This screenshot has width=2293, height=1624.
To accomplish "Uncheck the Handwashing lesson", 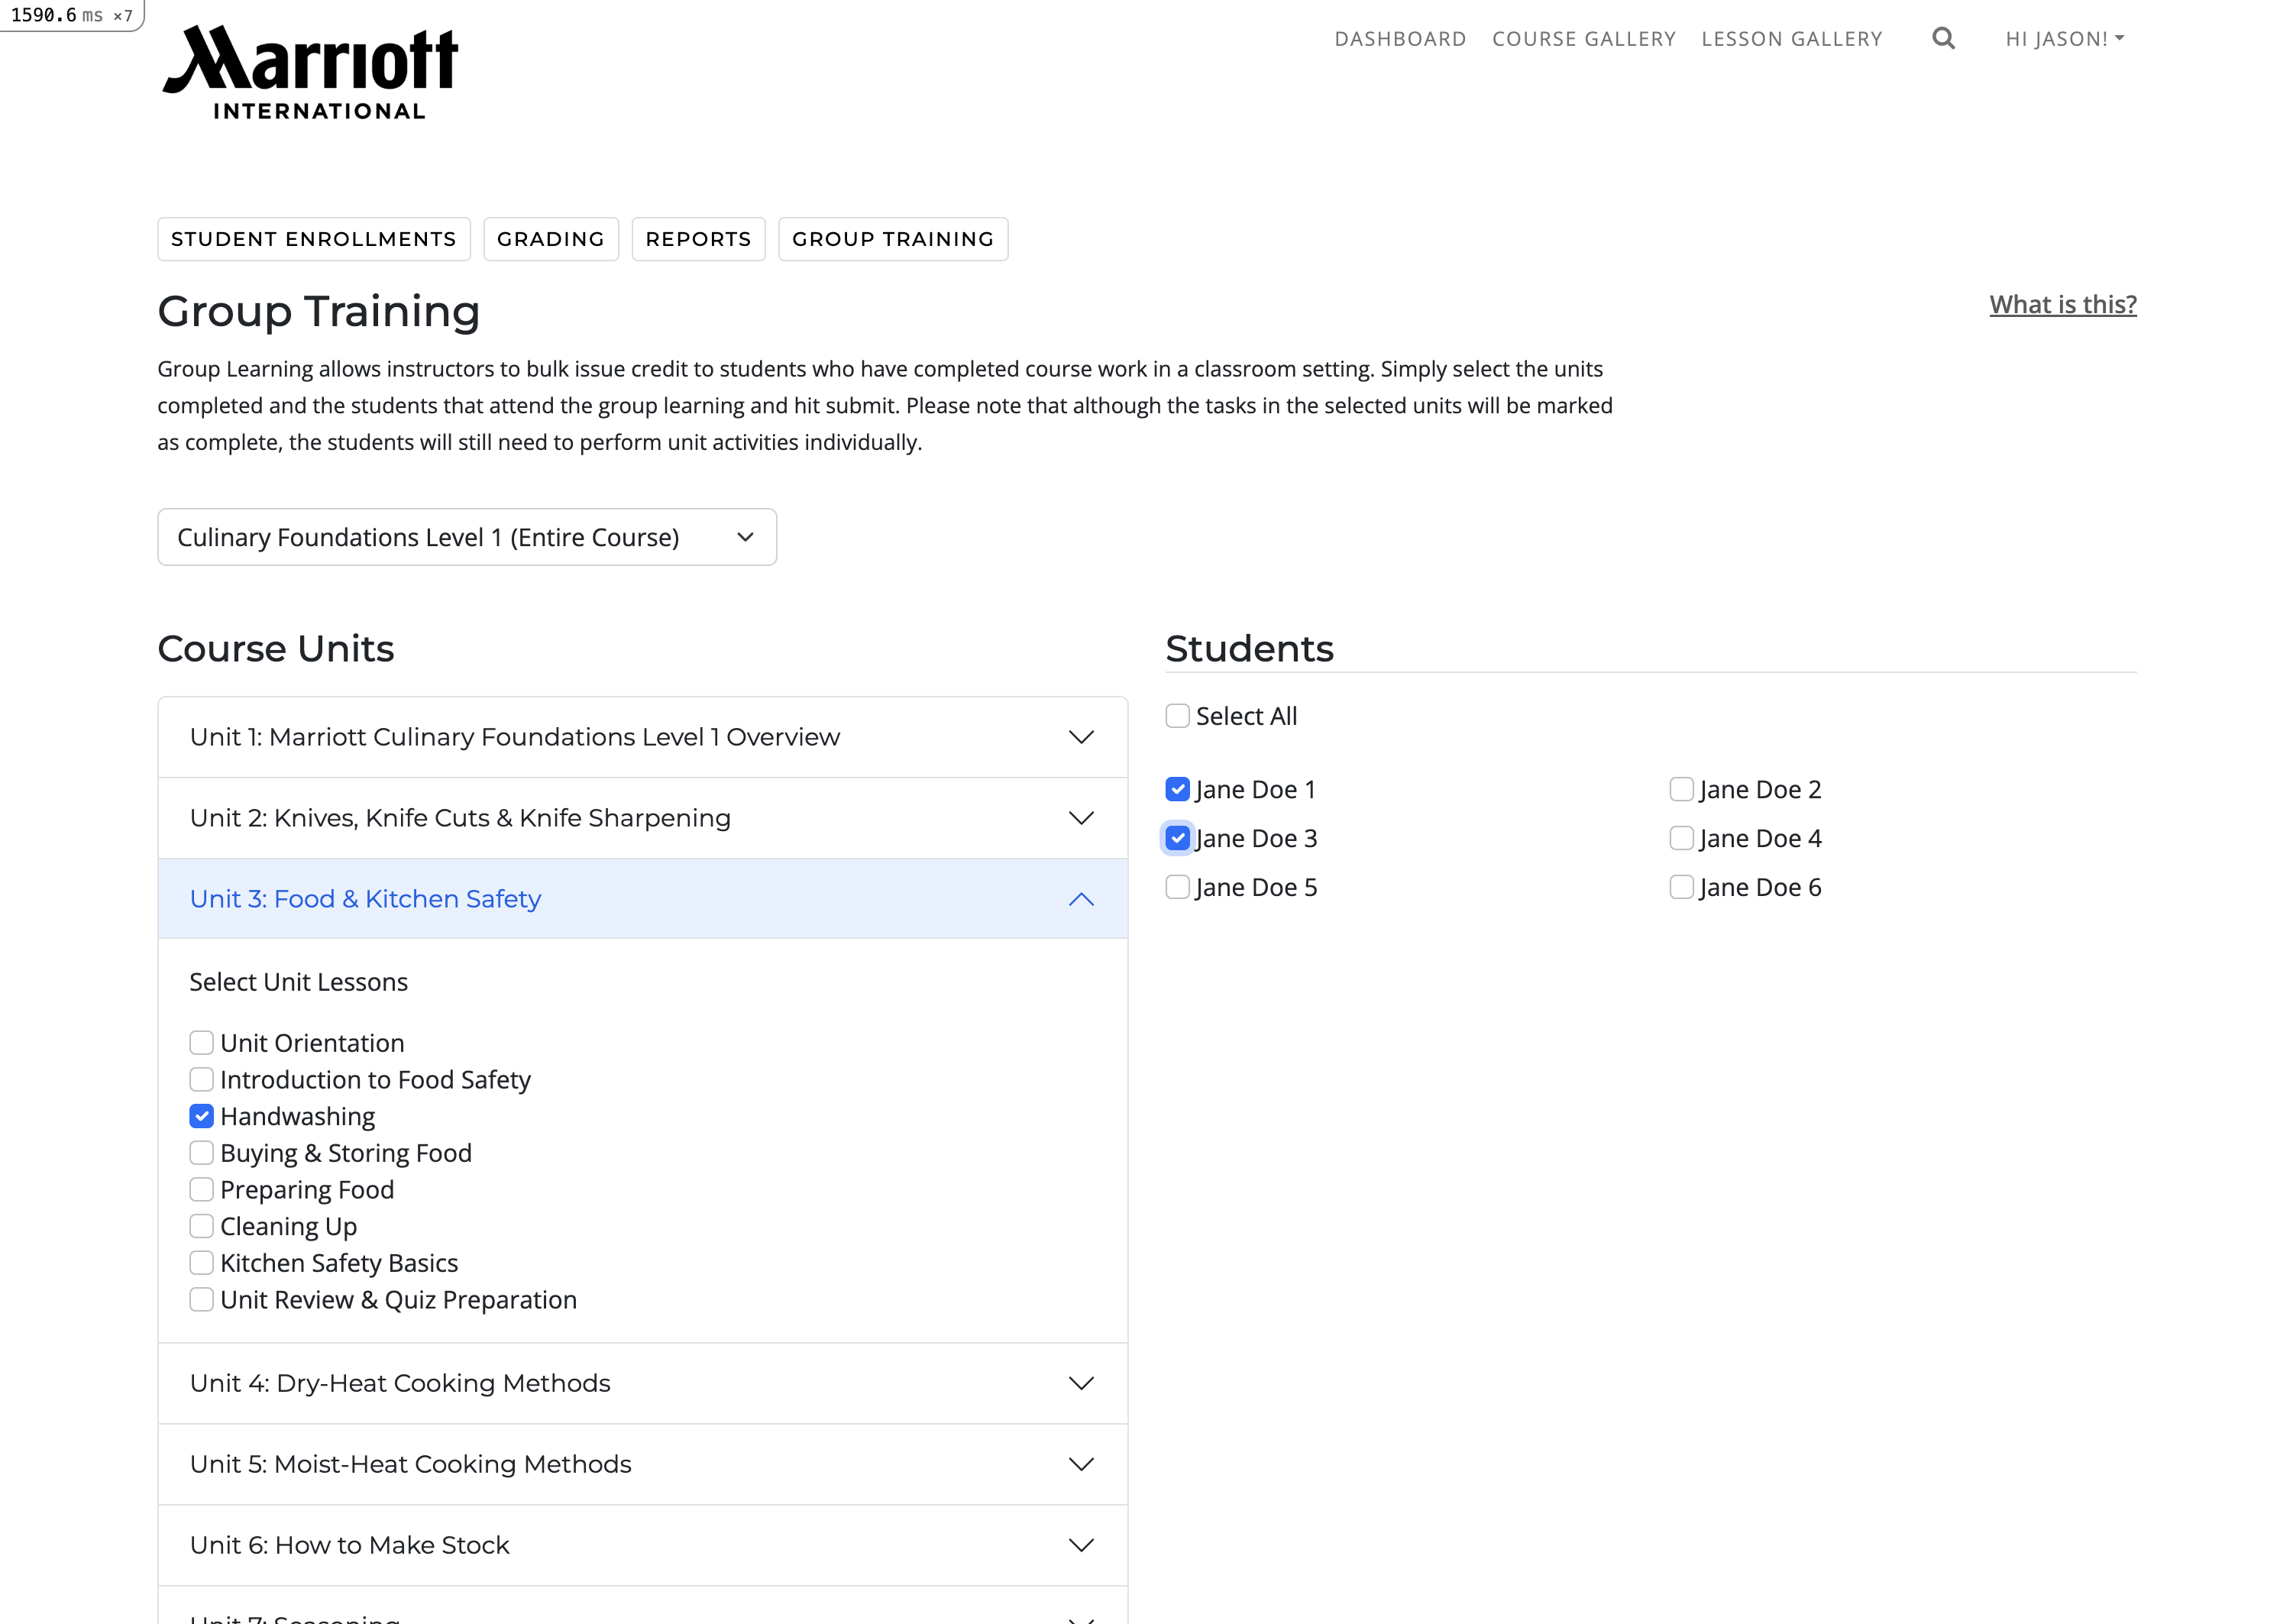I will pos(202,1116).
